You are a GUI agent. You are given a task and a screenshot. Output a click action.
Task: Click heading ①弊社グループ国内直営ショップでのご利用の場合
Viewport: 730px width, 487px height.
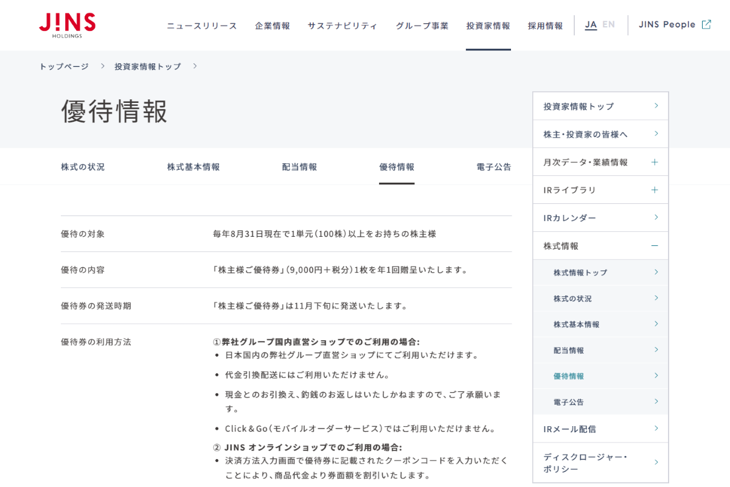(x=316, y=342)
